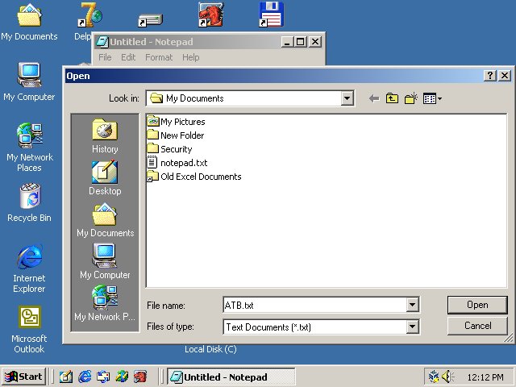Click the 12:12 PM clock
The width and height of the screenshot is (516, 387).
[485, 377]
